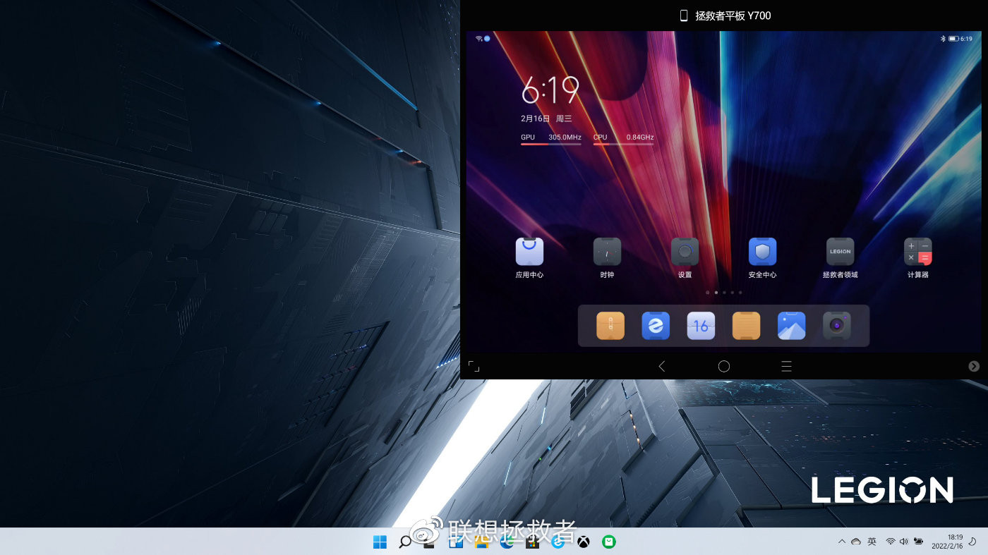Click the tablet status bar Bluetooth icon

point(943,39)
